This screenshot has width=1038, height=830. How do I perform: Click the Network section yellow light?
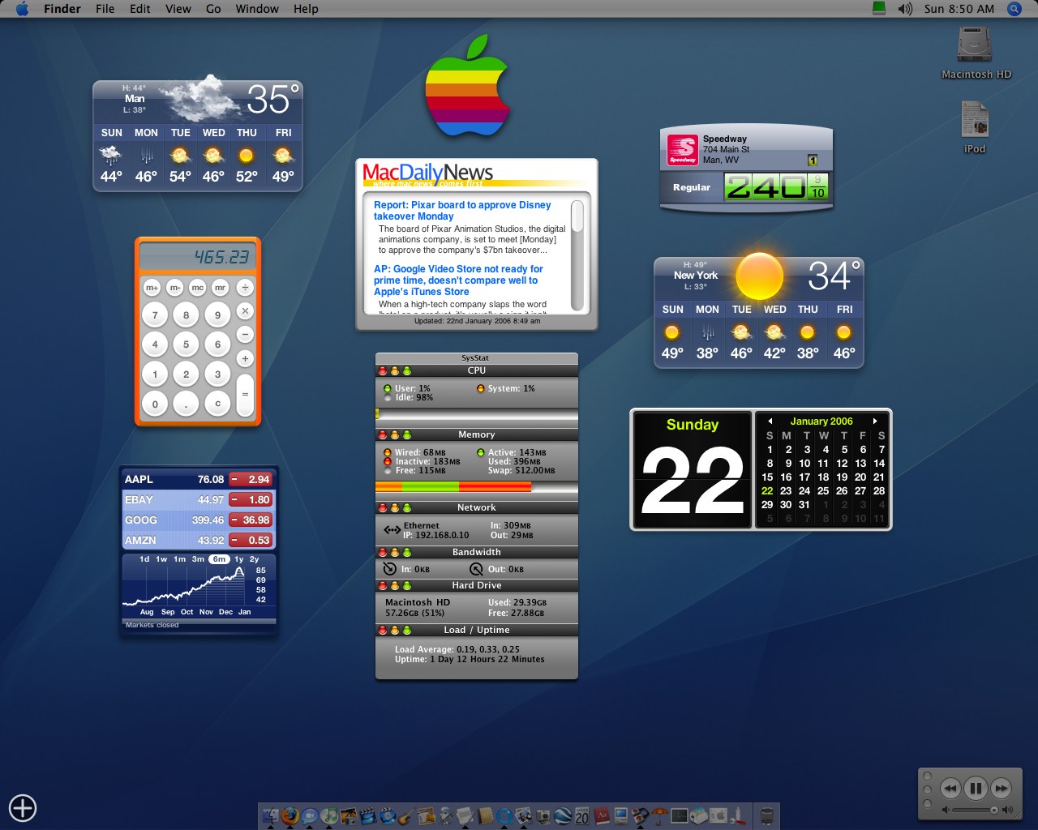(395, 507)
